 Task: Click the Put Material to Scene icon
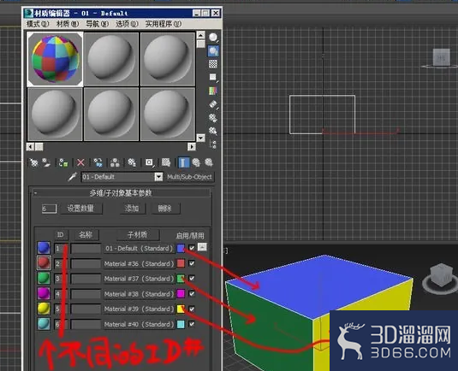(47, 162)
